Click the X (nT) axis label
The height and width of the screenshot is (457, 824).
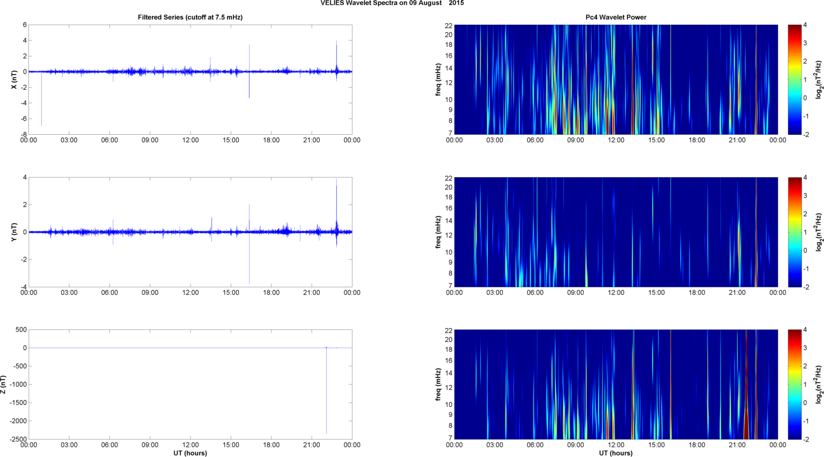coord(14,79)
